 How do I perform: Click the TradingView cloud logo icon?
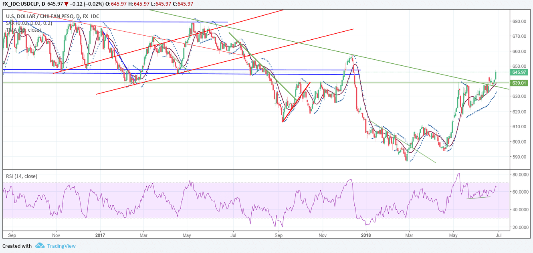point(39,245)
